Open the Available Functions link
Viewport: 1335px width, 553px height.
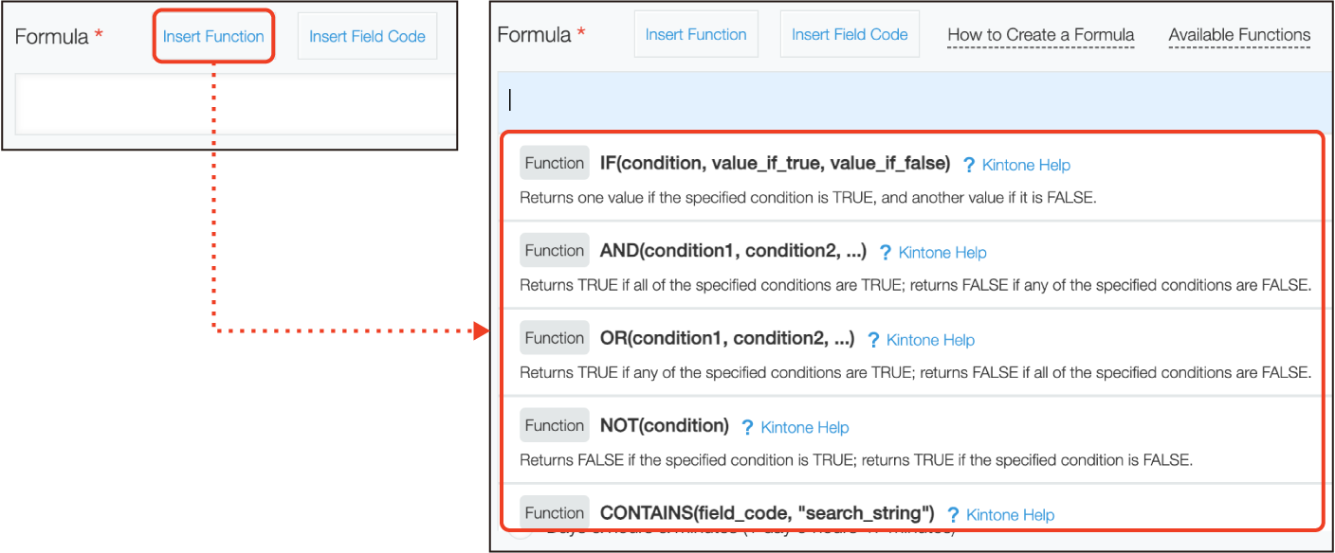click(1239, 36)
